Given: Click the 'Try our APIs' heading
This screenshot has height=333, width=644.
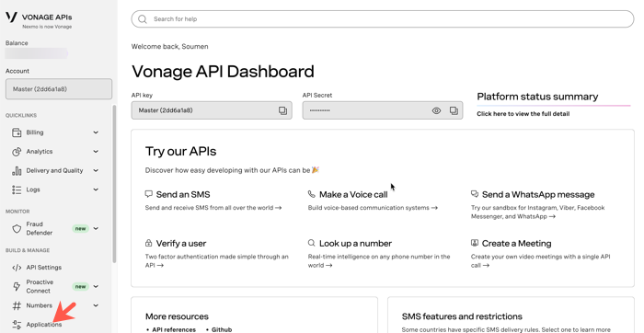Looking at the screenshot, I should pos(180,151).
